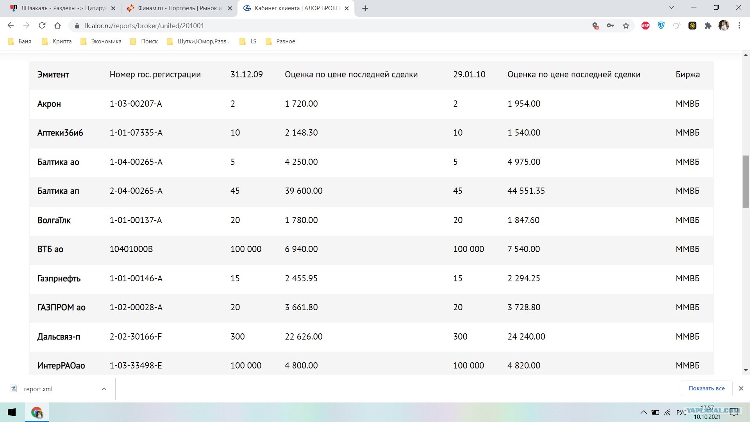Select the Аптеки36и6 issuer cell
750x422 pixels.
click(60, 133)
